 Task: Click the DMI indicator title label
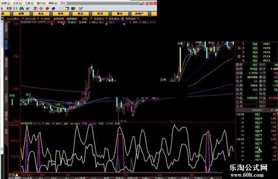[32, 123]
